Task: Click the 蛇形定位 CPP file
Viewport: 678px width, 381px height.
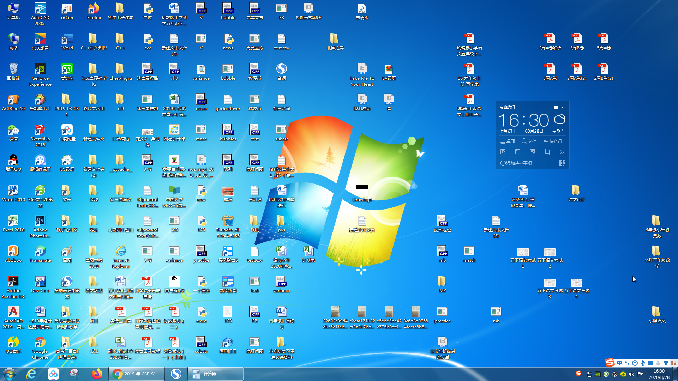Action: tap(443, 224)
